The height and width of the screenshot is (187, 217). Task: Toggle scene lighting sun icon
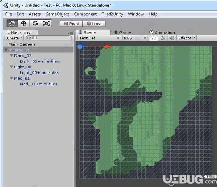click(163, 38)
